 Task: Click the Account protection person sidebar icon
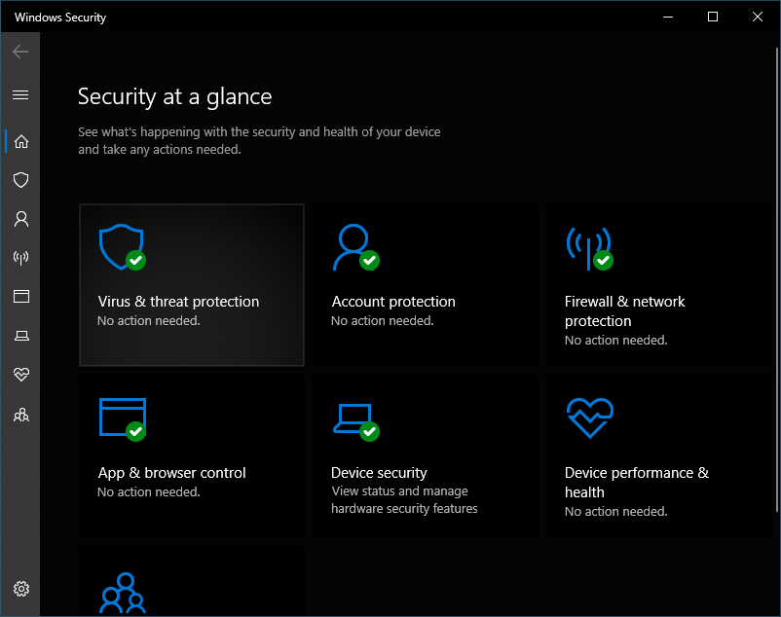20,219
